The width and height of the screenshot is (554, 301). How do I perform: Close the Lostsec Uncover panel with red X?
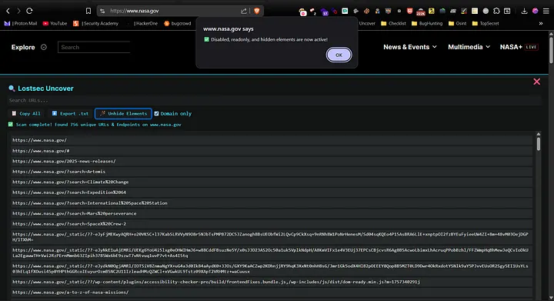537,82
